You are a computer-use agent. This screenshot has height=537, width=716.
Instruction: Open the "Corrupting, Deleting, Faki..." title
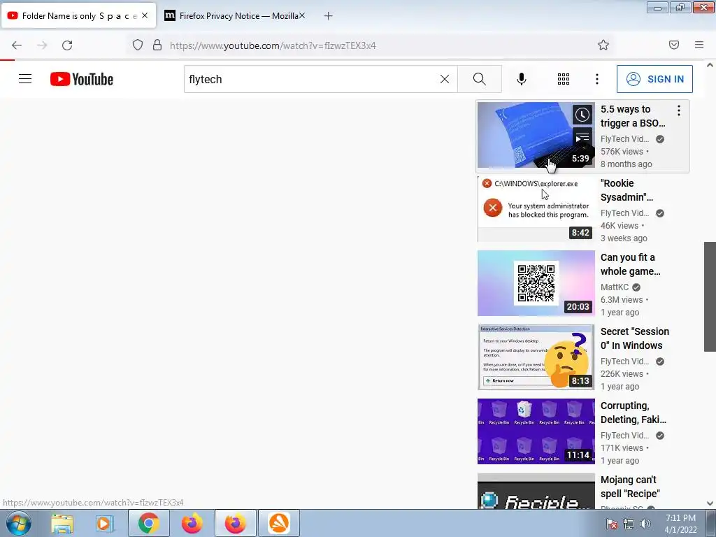[633, 413]
